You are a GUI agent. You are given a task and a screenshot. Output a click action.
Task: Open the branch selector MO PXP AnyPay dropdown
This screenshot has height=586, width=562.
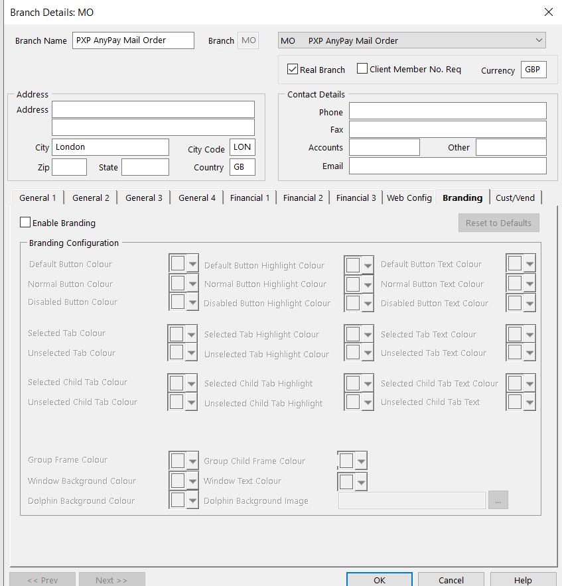click(x=411, y=40)
